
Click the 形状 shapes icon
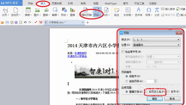click(65, 10)
